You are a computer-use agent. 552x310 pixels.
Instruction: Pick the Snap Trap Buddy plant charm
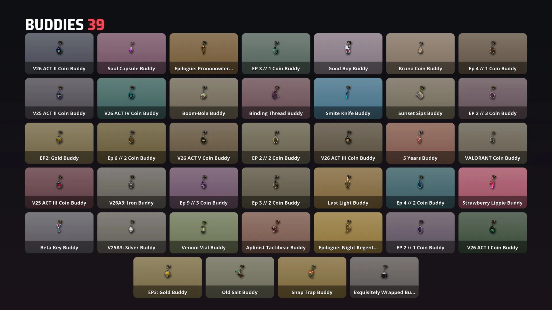point(312,272)
